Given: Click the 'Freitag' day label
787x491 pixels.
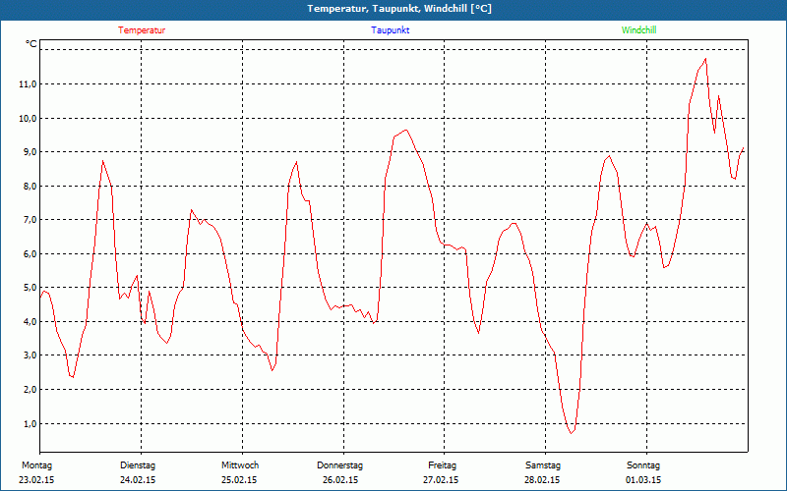Looking at the screenshot, I should coord(442,465).
